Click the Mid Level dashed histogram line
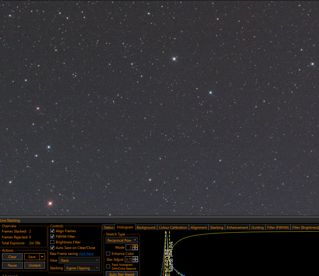 [x=169, y=254]
